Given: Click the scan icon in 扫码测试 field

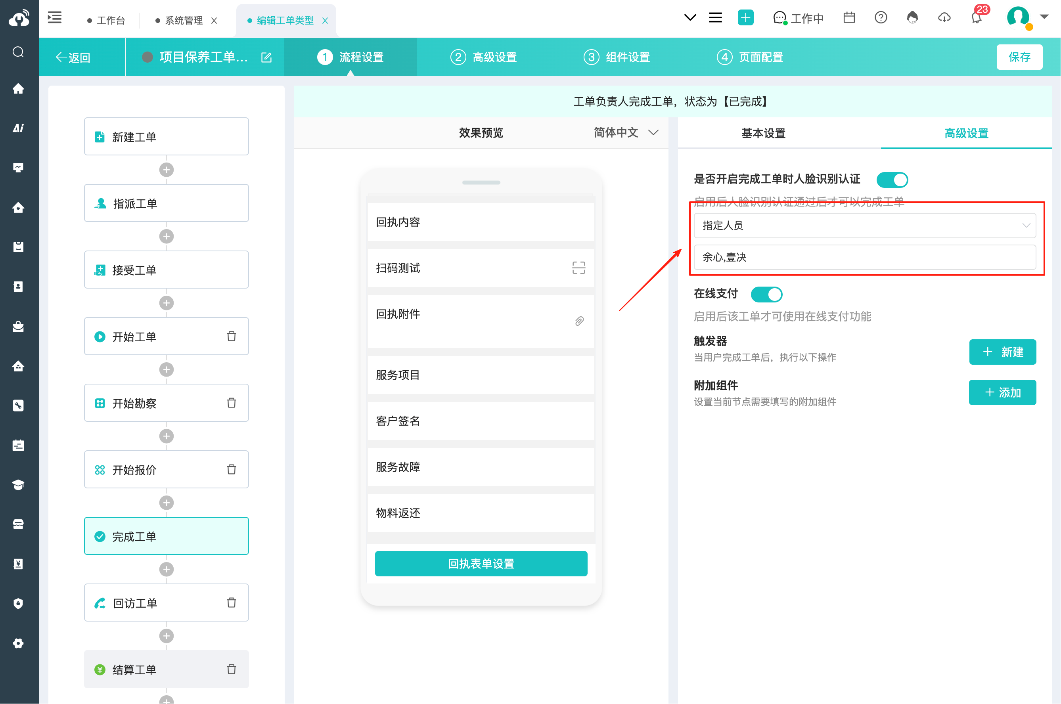Looking at the screenshot, I should 579,268.
